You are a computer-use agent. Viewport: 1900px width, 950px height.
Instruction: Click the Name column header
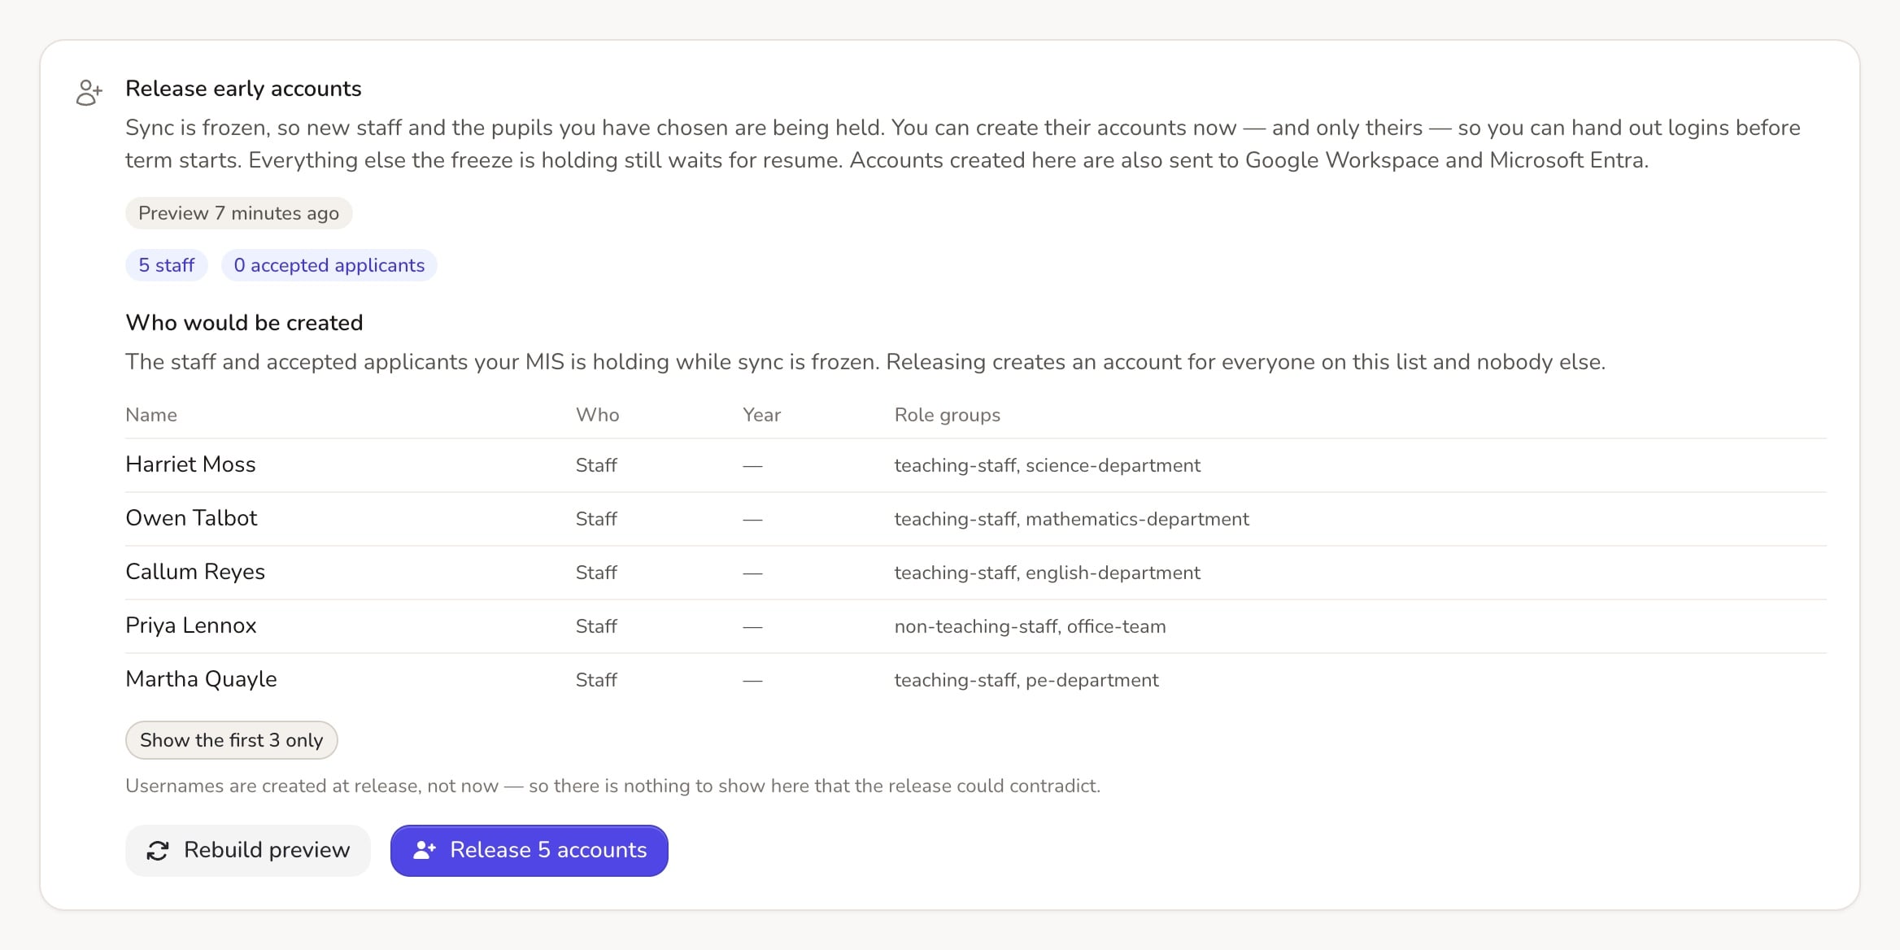[151, 415]
